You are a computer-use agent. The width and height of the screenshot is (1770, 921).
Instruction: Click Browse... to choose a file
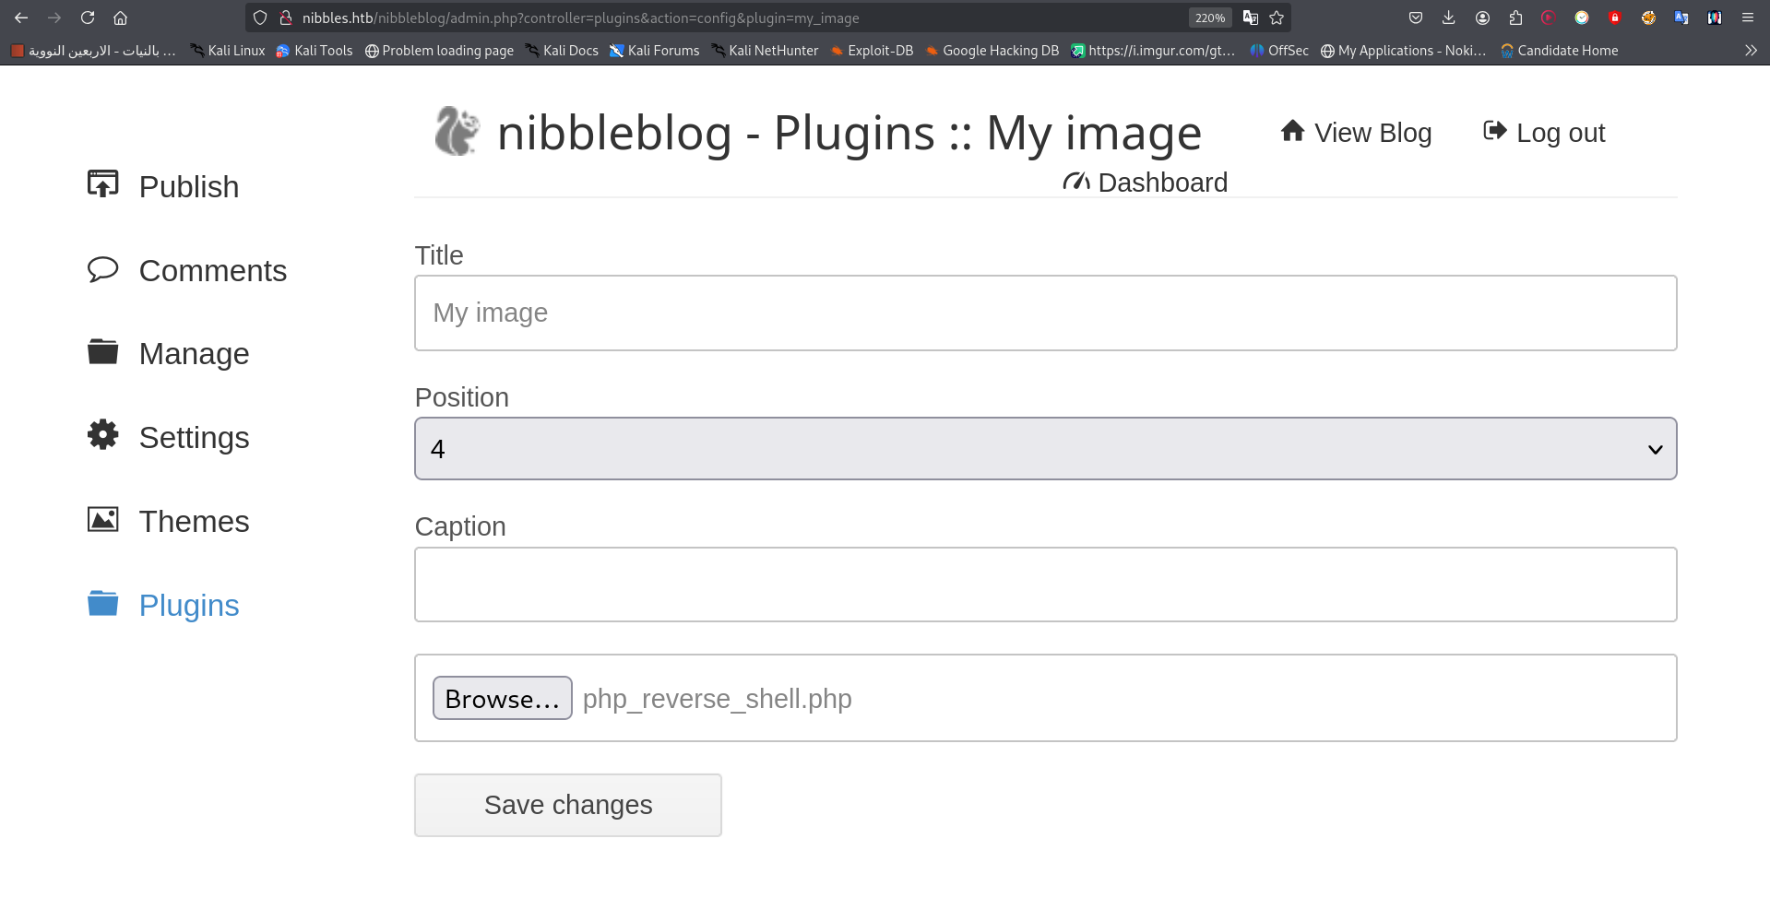click(503, 699)
